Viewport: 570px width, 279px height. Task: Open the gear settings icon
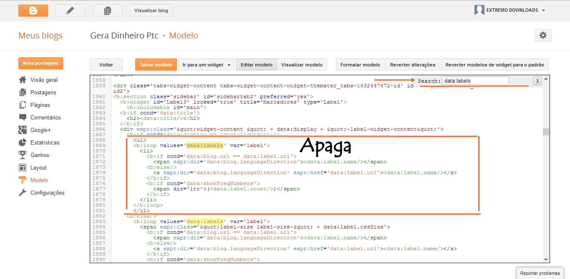(542, 35)
